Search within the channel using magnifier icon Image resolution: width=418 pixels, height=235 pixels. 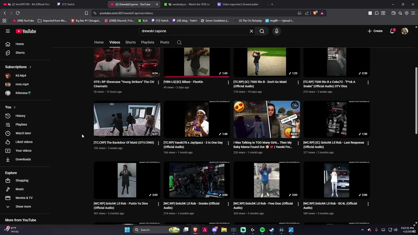point(179,42)
